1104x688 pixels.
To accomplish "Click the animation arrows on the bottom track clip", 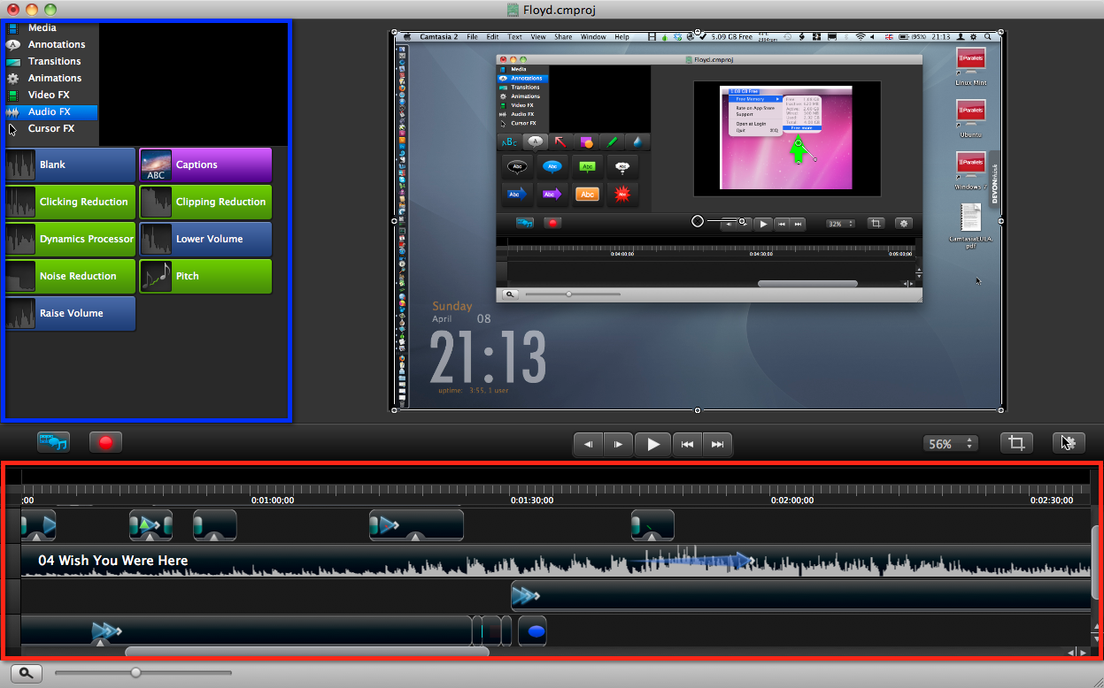I will [x=106, y=631].
